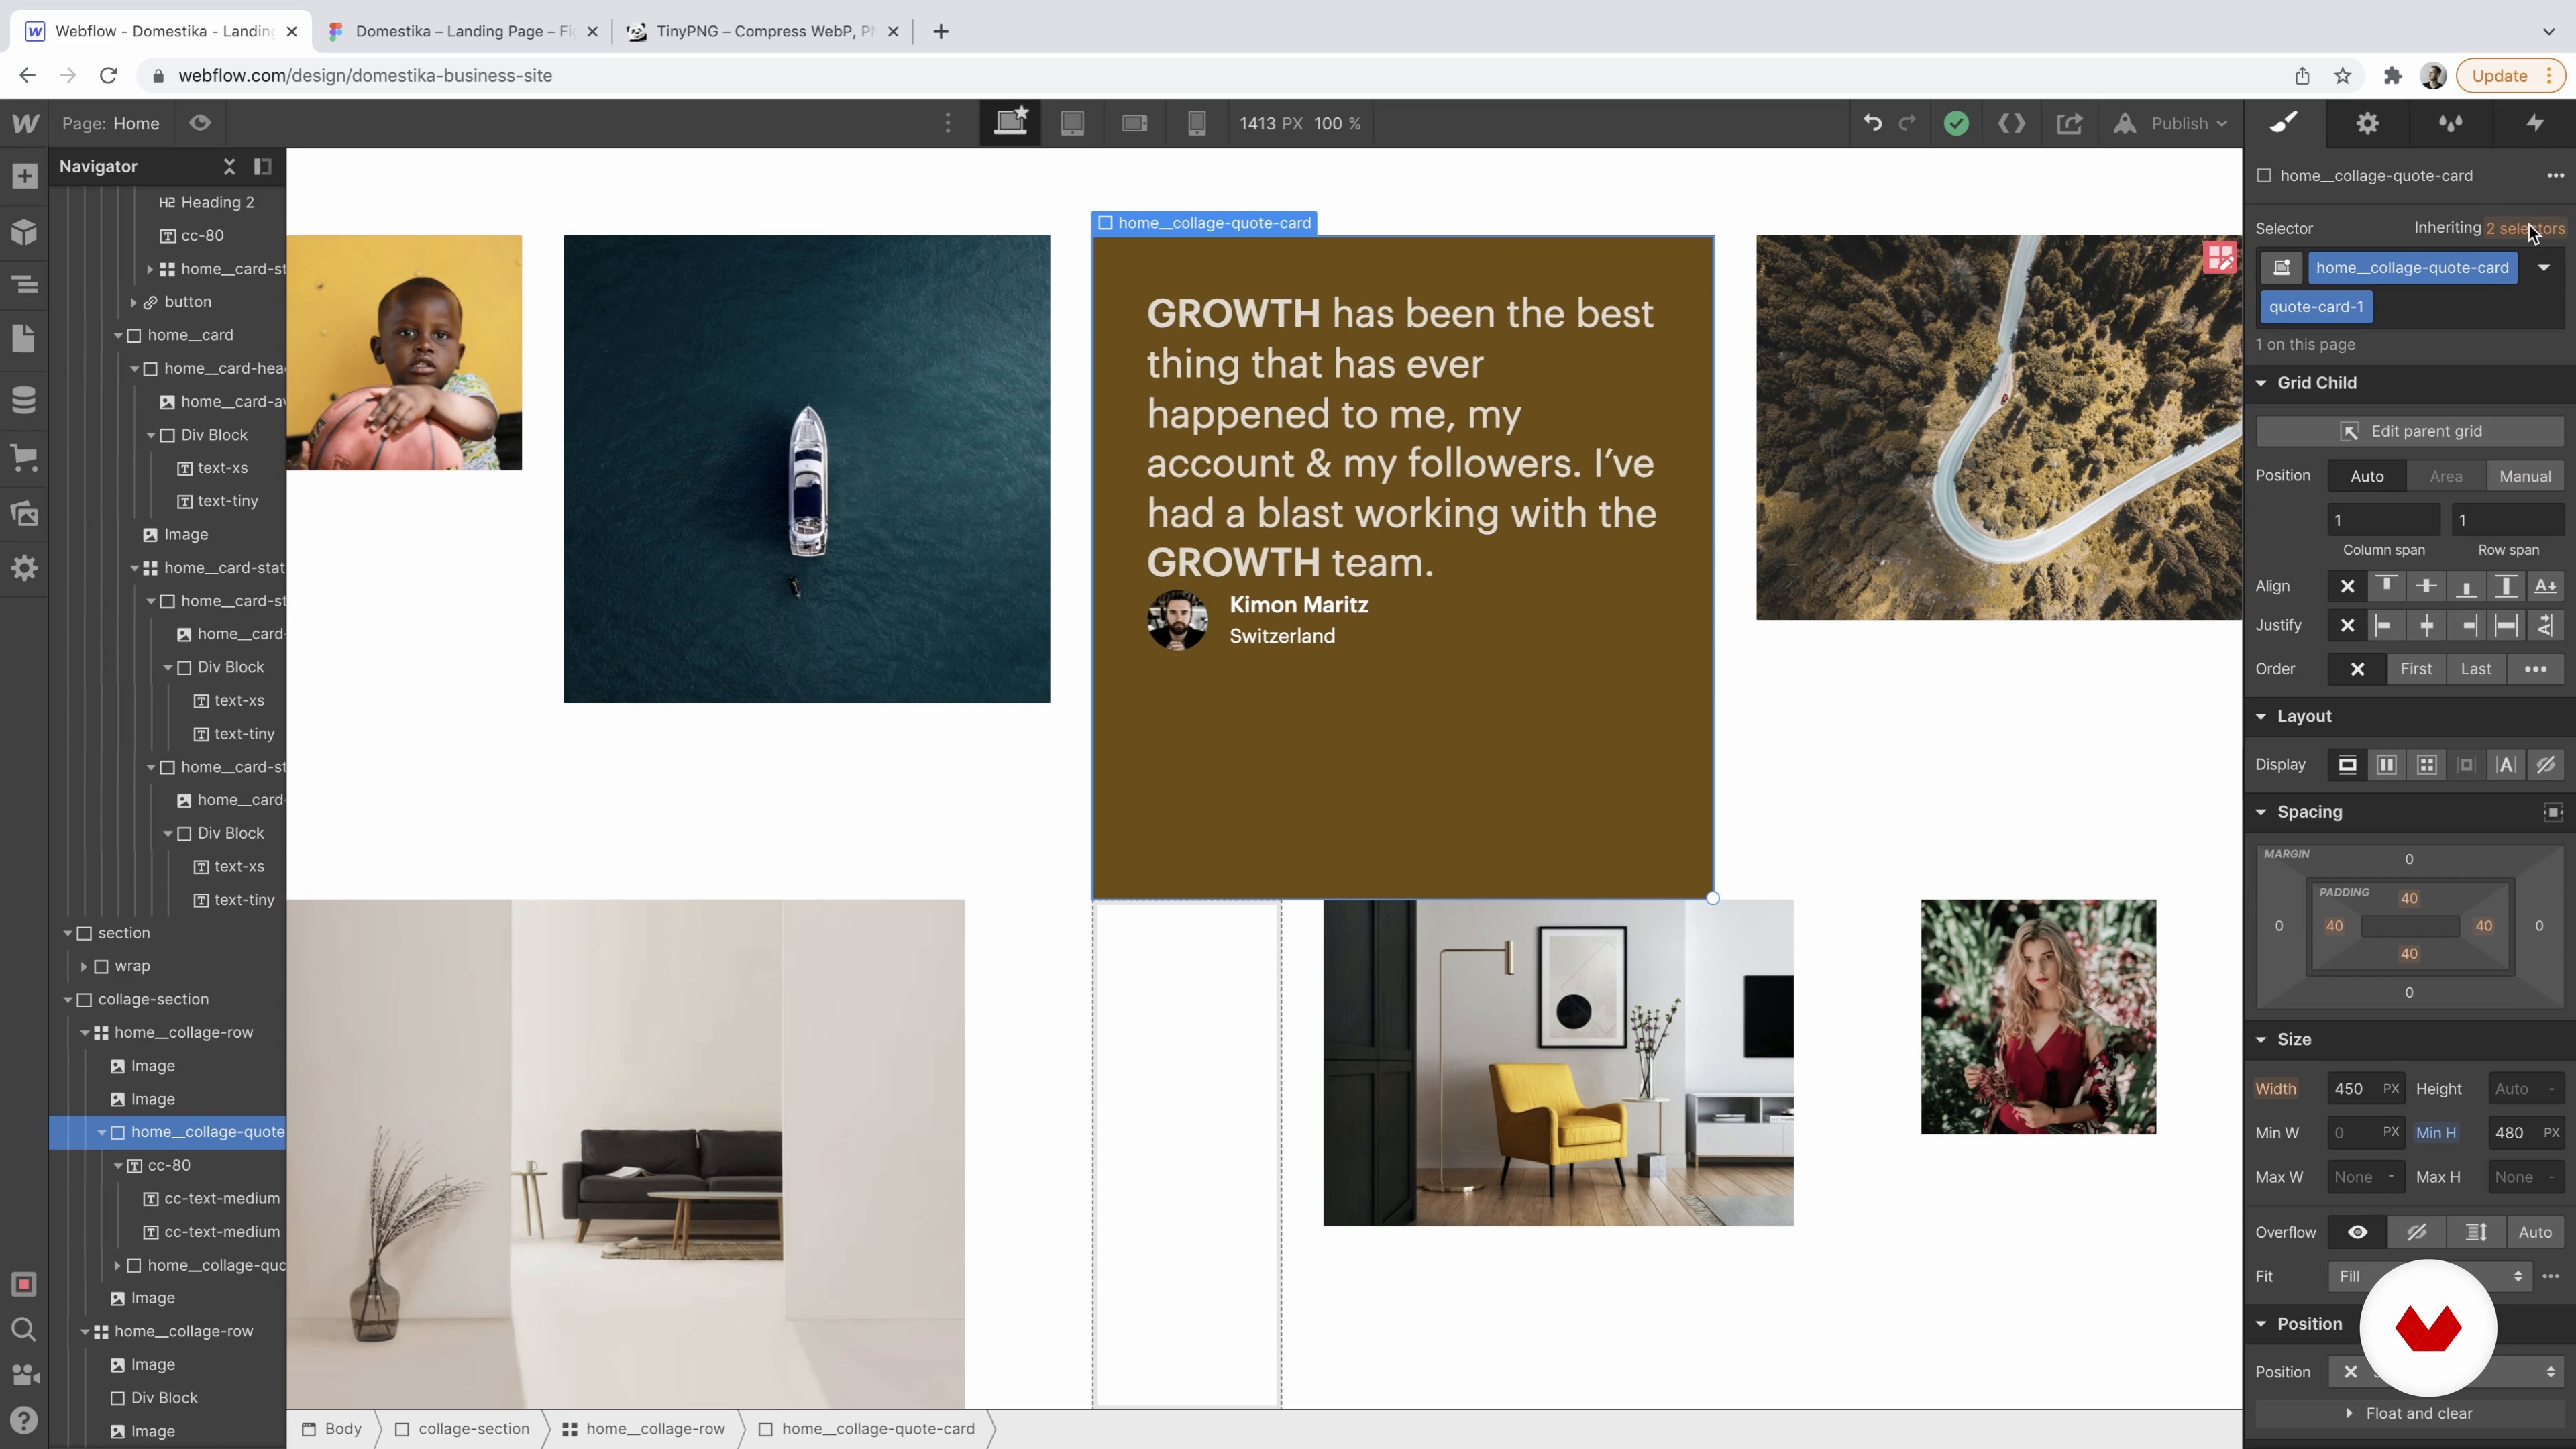Viewport: 2576px width, 1449px height.
Task: Open Help question mark icon
Action: coord(24,1420)
